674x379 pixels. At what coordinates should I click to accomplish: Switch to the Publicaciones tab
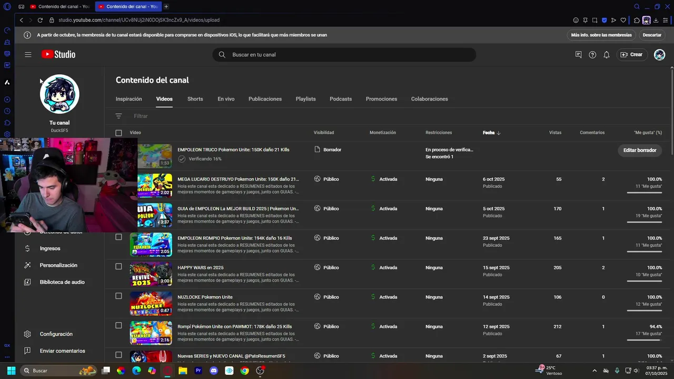pyautogui.click(x=265, y=99)
